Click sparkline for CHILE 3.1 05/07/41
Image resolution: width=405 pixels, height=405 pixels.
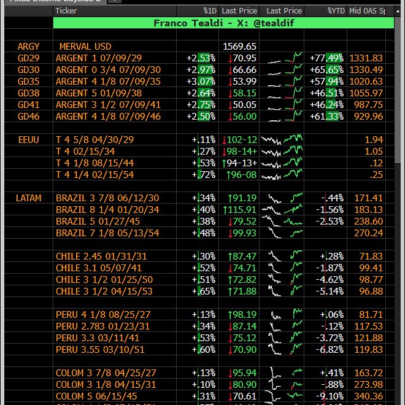tap(285, 268)
